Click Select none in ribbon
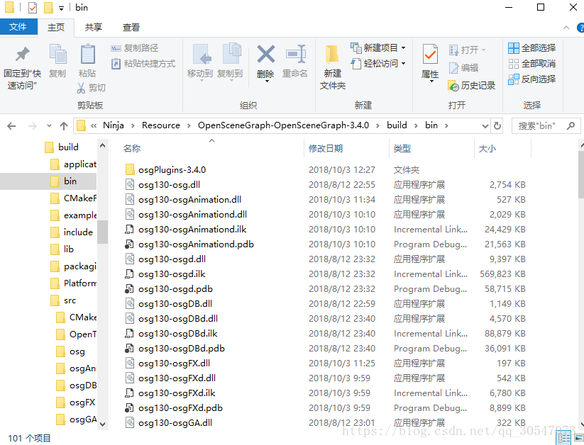Screen dimensions: 584x445 532,64
